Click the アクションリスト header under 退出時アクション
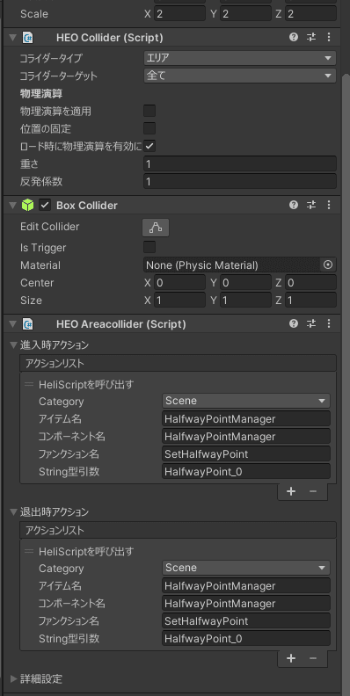 click(x=178, y=531)
